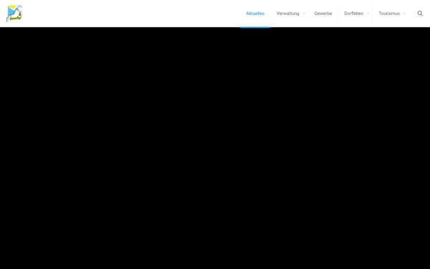The width and height of the screenshot is (430, 269).
Task: Click the small chevron beside Dorfleben
Action: click(x=368, y=14)
